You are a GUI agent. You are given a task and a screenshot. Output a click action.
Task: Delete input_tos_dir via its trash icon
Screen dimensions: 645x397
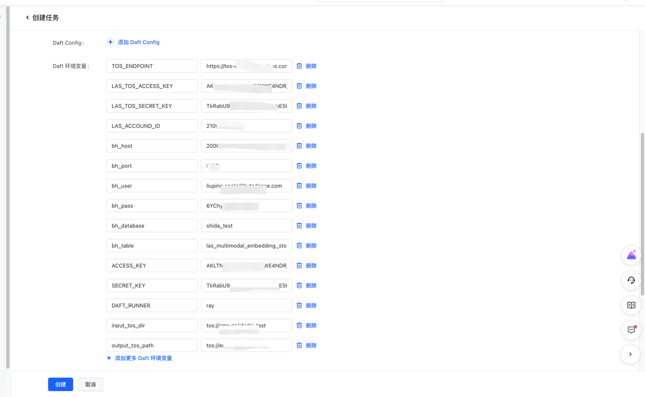299,325
